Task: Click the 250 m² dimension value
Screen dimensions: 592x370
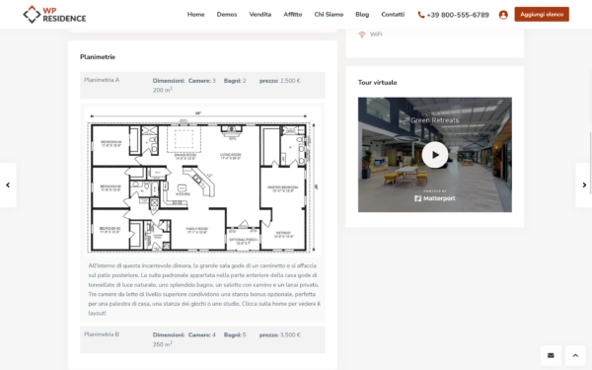Action: tap(163, 344)
